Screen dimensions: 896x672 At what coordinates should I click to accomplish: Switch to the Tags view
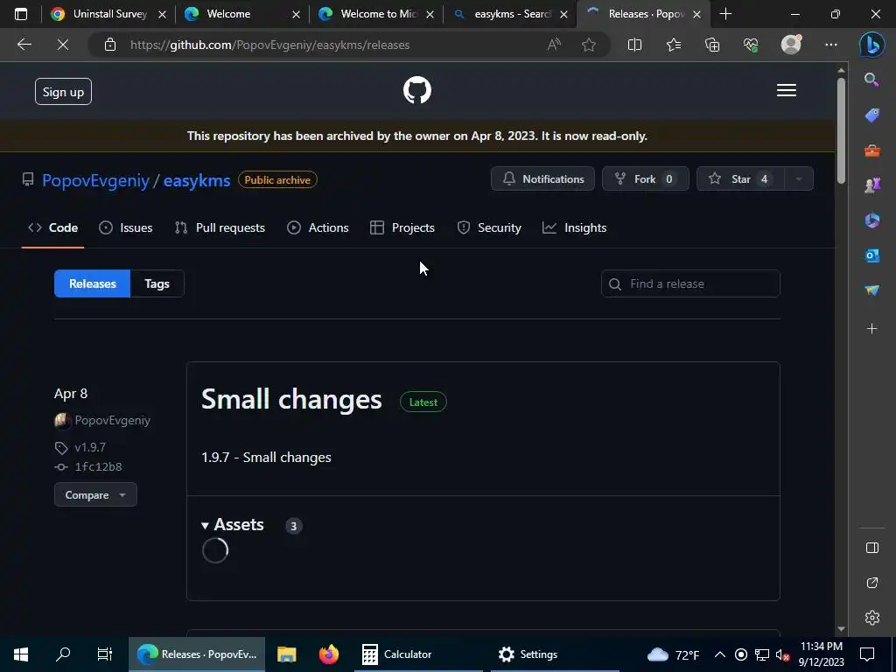[x=157, y=283]
